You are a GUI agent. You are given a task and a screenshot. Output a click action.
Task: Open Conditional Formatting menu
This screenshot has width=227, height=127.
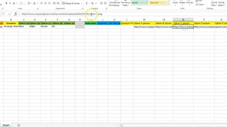[115, 4]
